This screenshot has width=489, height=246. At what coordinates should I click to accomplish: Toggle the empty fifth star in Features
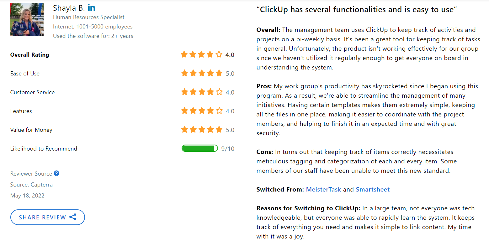click(x=219, y=110)
